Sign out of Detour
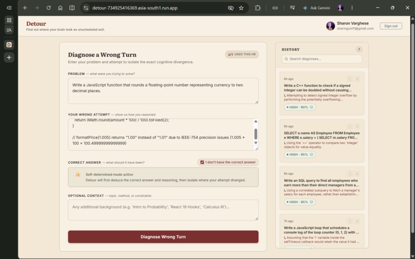 tap(391, 26)
